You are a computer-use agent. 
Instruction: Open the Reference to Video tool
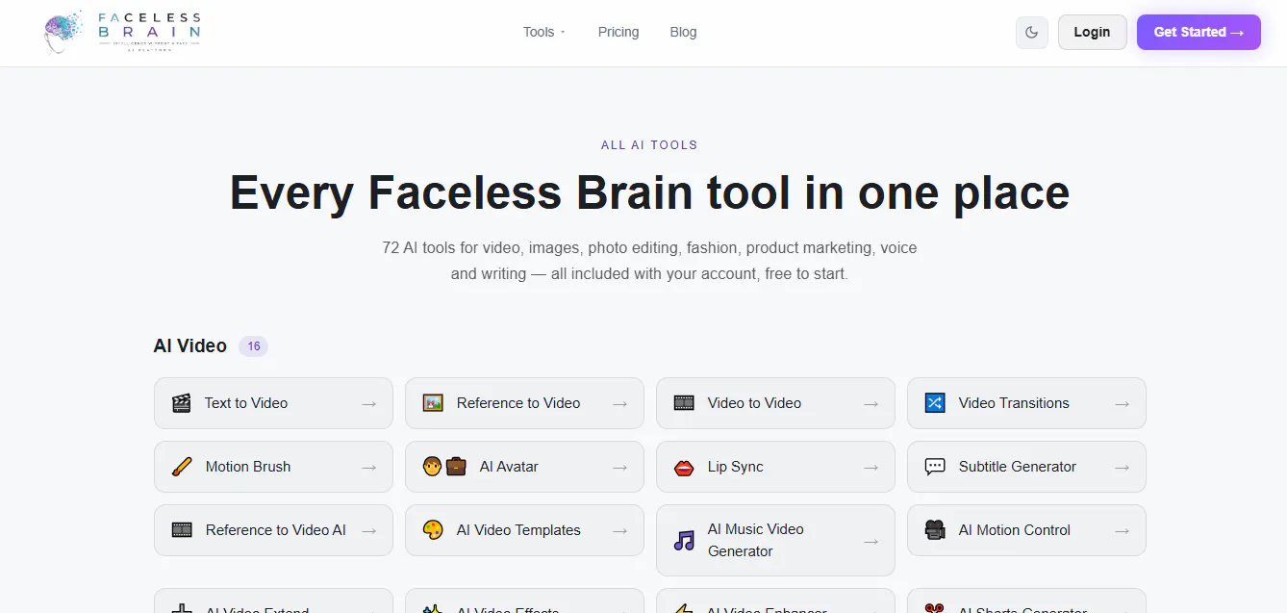[524, 403]
